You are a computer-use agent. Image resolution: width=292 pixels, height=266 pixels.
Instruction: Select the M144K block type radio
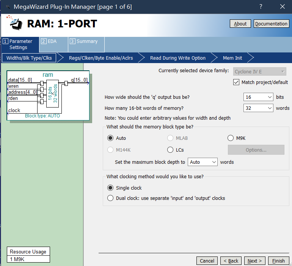(x=110, y=150)
